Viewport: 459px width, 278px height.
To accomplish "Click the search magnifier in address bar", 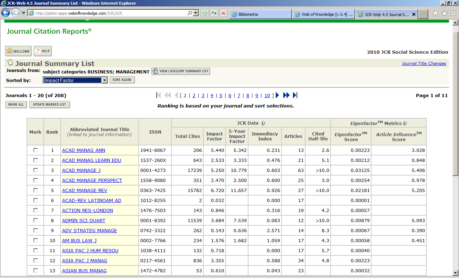I will click(x=190, y=13).
